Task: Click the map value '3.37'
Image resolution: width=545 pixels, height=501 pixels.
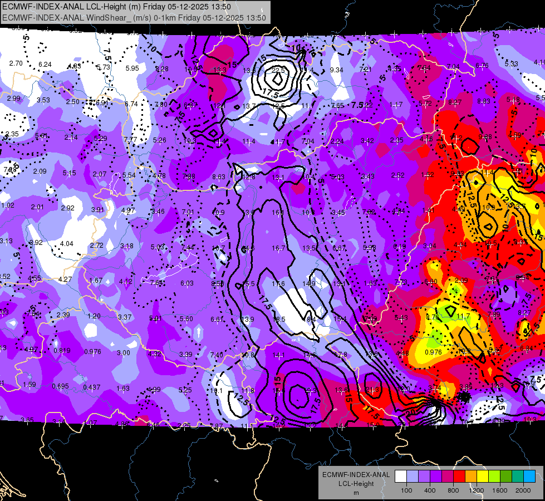Action: [x=125, y=317]
